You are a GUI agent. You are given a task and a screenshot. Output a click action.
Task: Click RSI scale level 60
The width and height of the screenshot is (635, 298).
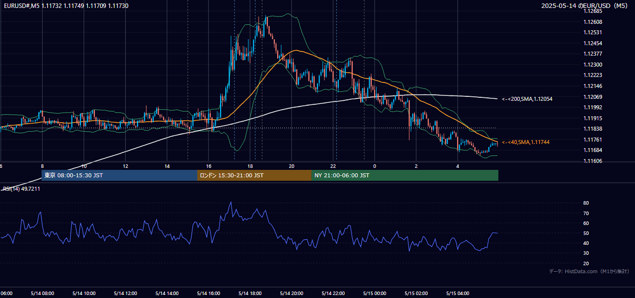tap(586, 223)
